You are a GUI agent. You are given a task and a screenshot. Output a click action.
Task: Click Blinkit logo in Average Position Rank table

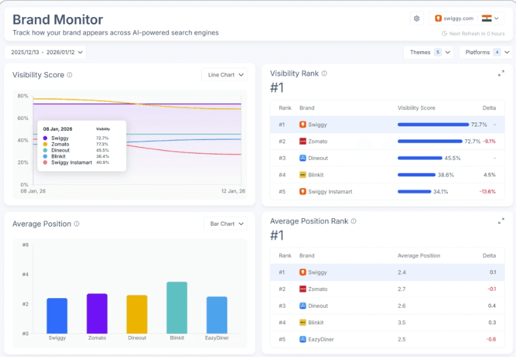click(x=303, y=322)
